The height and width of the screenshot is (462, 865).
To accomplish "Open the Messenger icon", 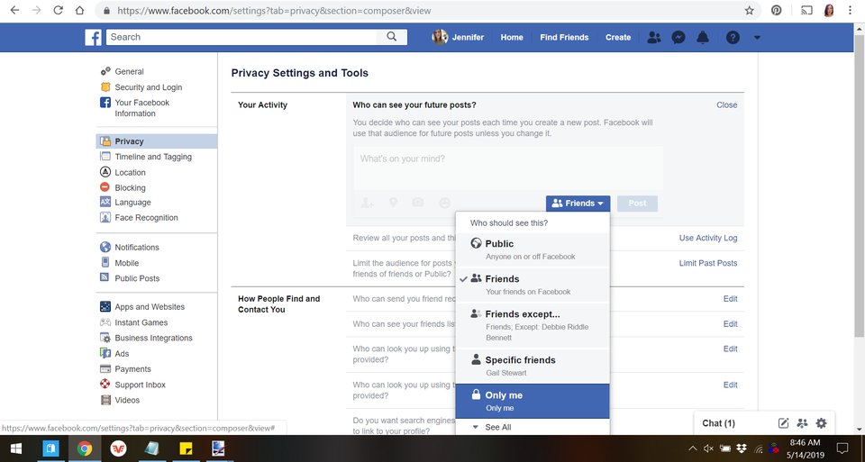I will (678, 38).
